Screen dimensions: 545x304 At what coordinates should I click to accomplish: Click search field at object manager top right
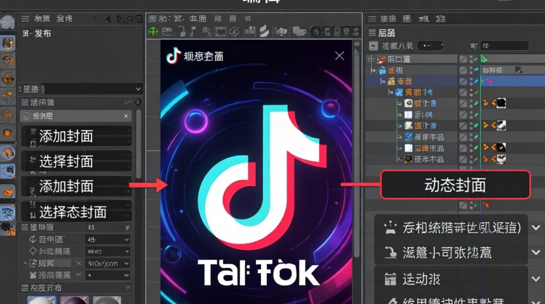click(x=504, y=46)
